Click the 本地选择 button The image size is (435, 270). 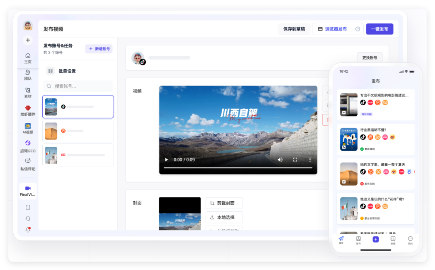point(224,217)
